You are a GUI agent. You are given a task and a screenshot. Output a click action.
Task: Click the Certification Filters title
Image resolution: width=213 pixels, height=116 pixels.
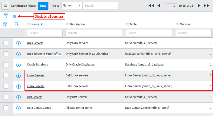(x=23, y=6)
